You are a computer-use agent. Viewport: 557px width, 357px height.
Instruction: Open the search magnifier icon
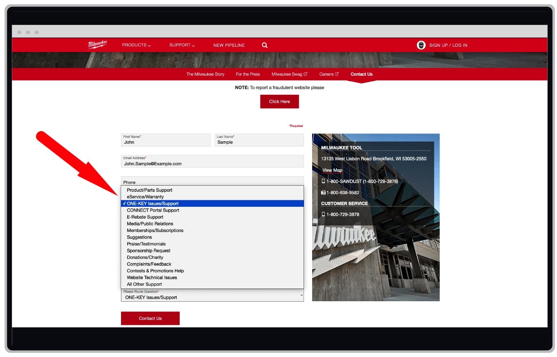click(264, 45)
